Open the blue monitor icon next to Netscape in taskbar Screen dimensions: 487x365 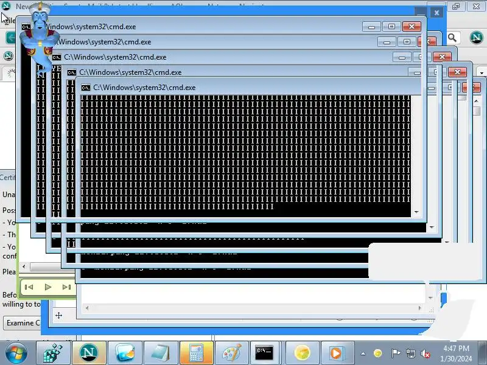click(124, 353)
